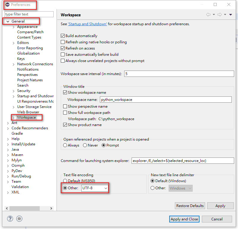Collapse the General tree node
This screenshot has width=238, height=229.
8,22
